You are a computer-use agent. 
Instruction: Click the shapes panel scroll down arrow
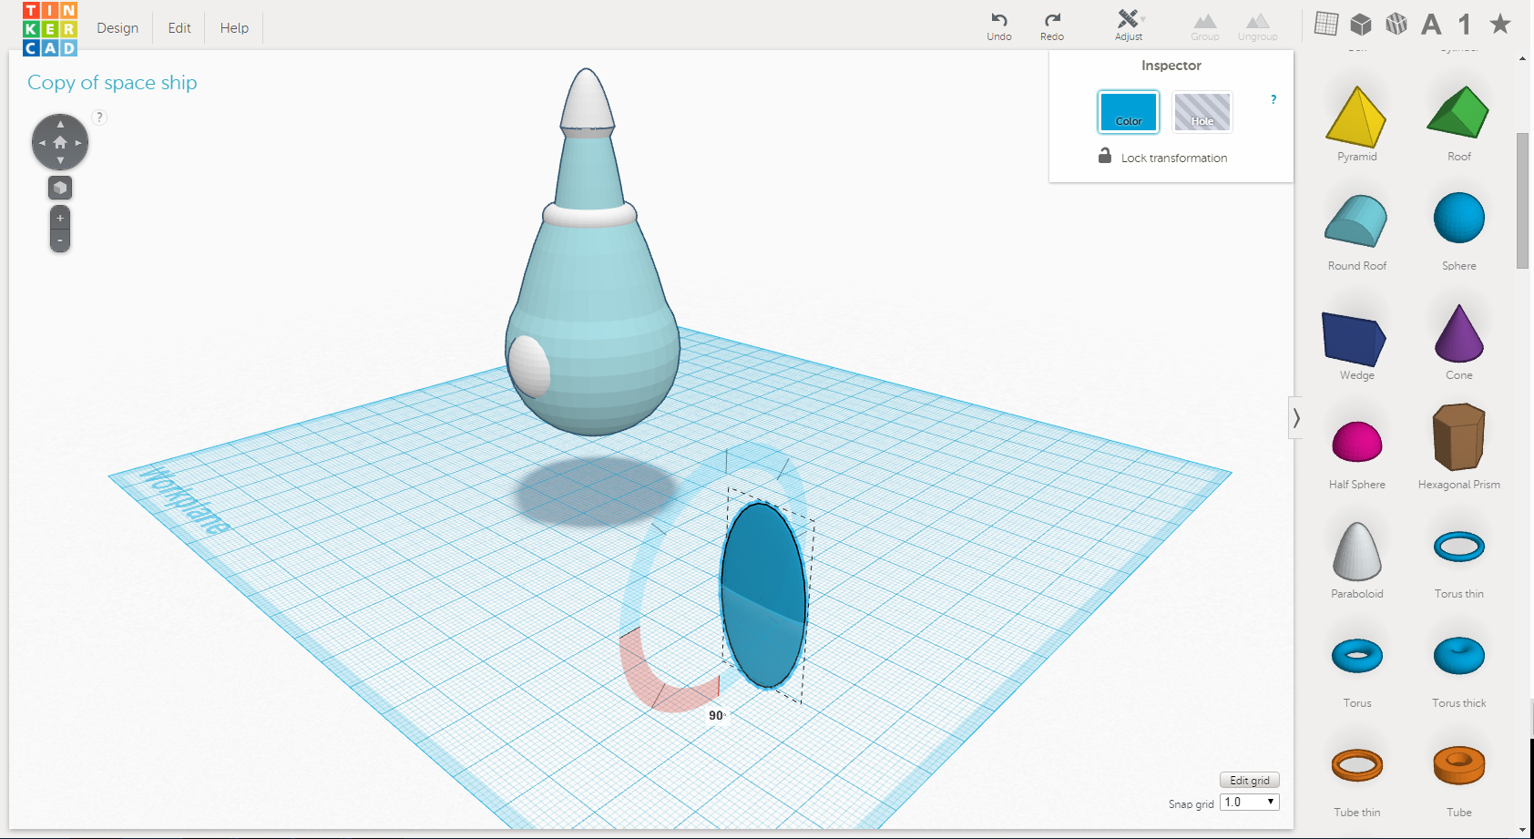(x=1522, y=830)
